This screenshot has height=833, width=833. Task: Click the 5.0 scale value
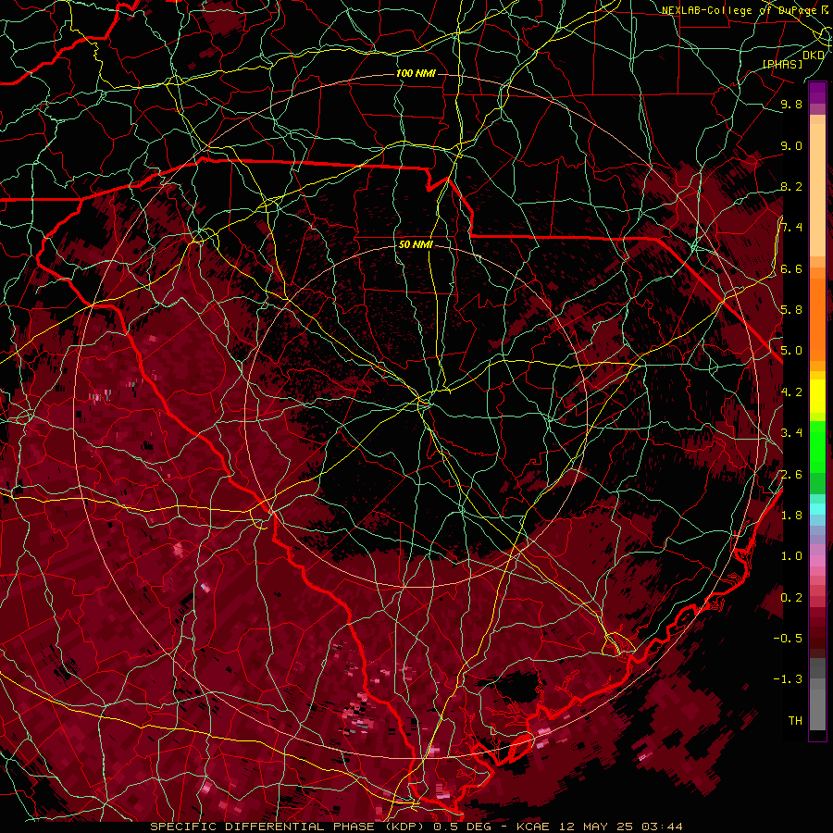tap(791, 351)
